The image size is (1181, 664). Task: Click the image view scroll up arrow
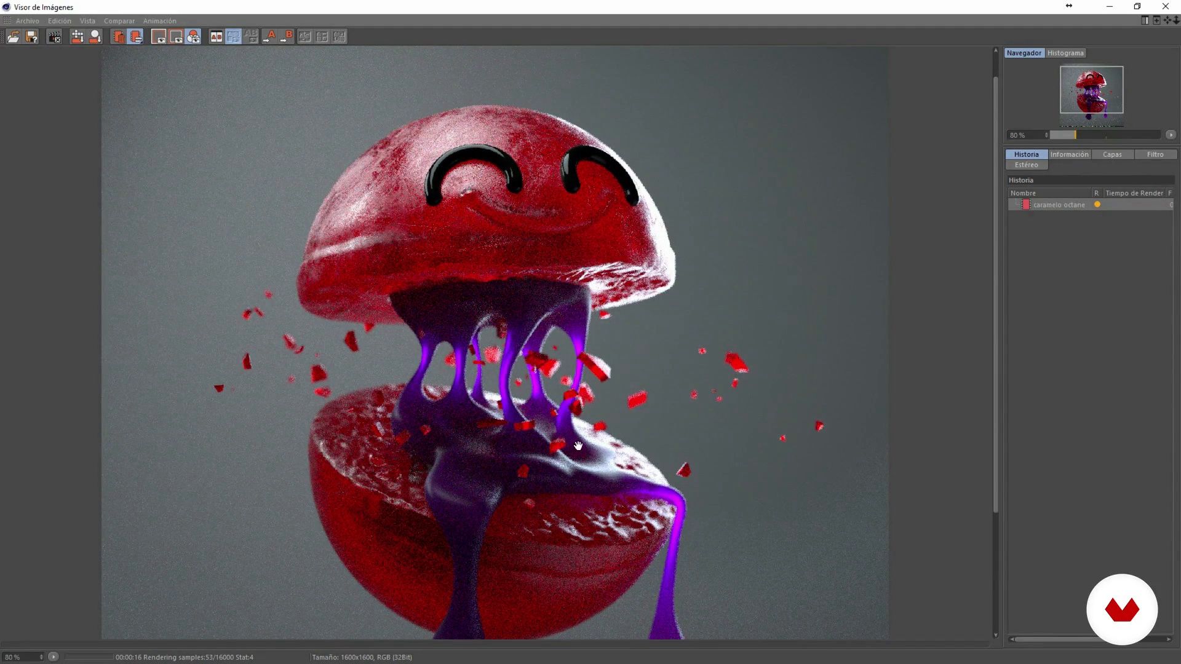996,50
